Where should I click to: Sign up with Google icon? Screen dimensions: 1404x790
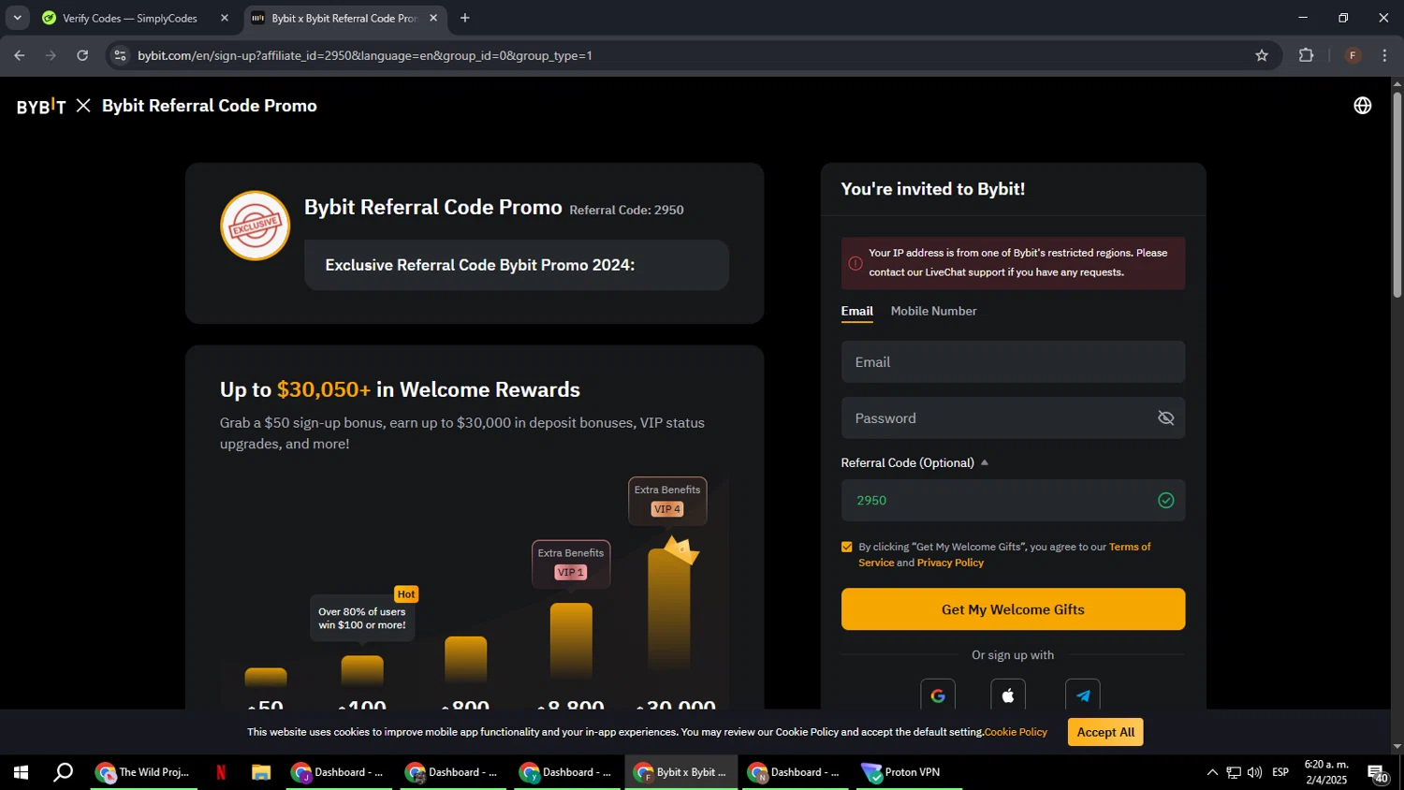coord(938,695)
